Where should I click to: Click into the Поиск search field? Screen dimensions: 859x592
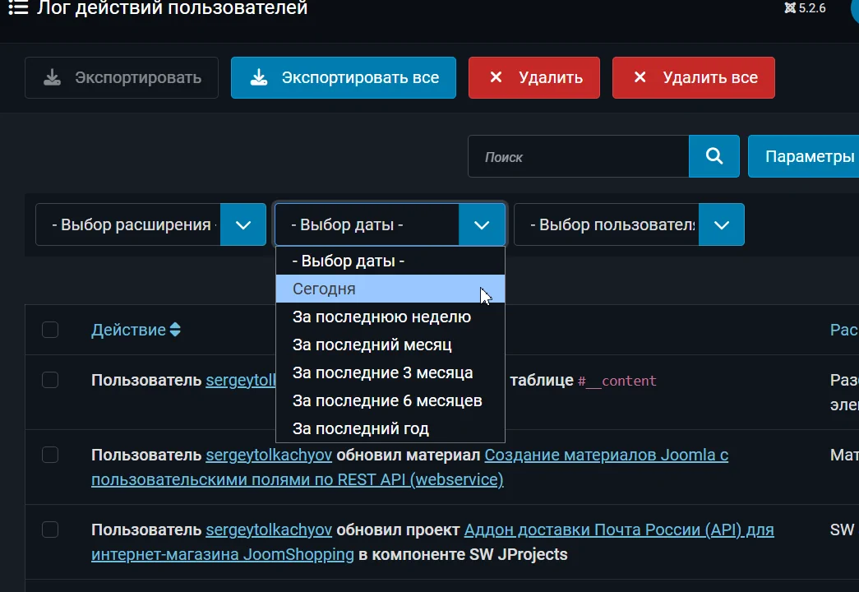(x=578, y=156)
